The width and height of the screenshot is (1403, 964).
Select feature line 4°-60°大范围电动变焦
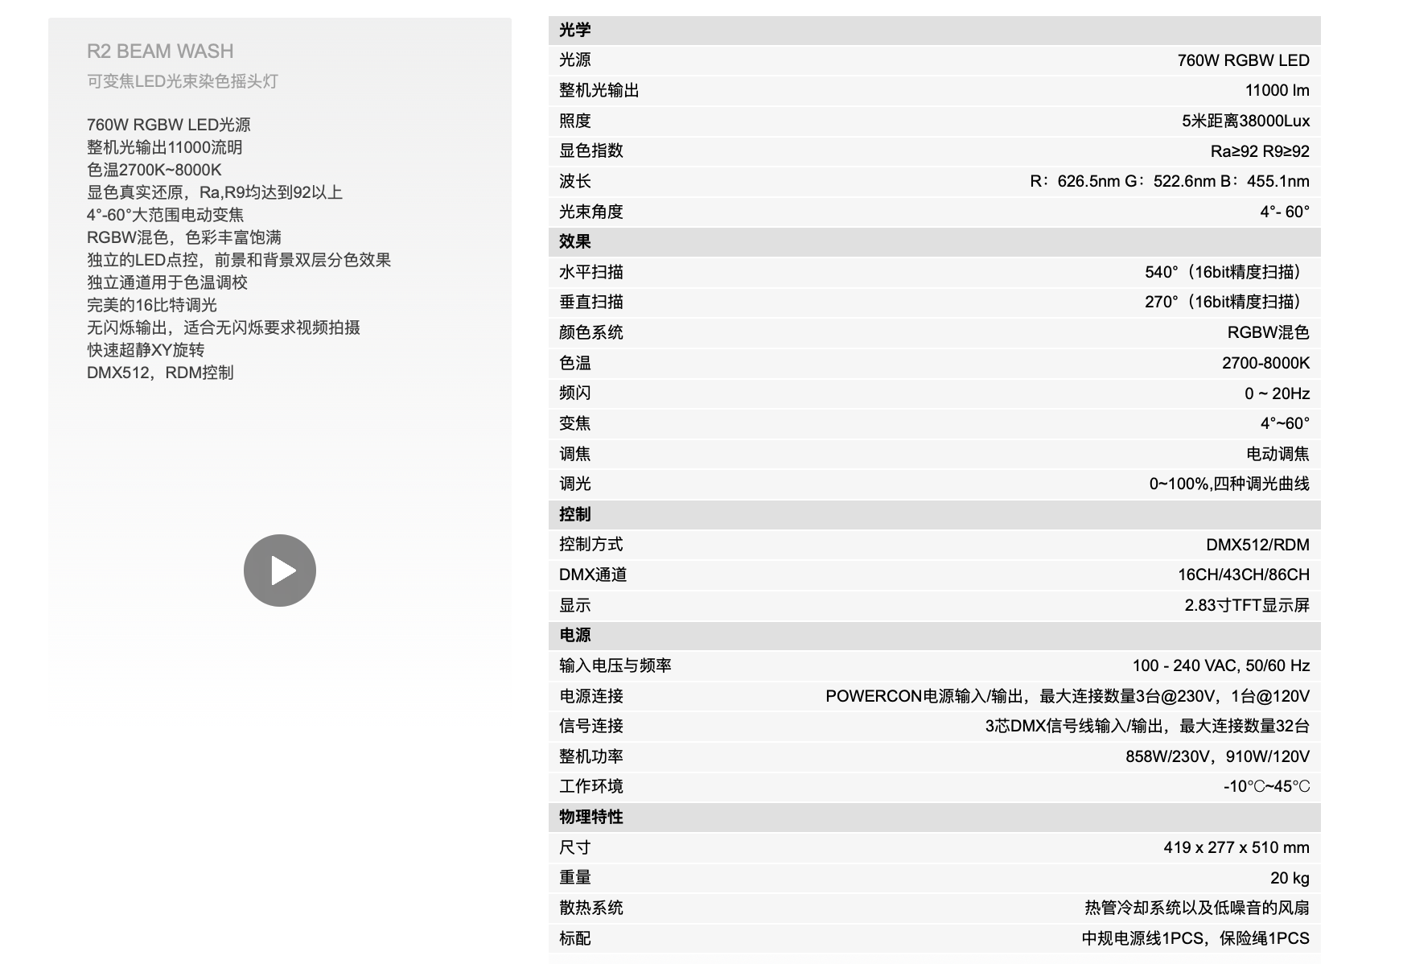[166, 215]
